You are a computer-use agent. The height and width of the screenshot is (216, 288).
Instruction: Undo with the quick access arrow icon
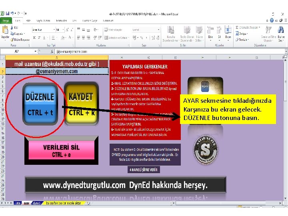coord(12,14)
